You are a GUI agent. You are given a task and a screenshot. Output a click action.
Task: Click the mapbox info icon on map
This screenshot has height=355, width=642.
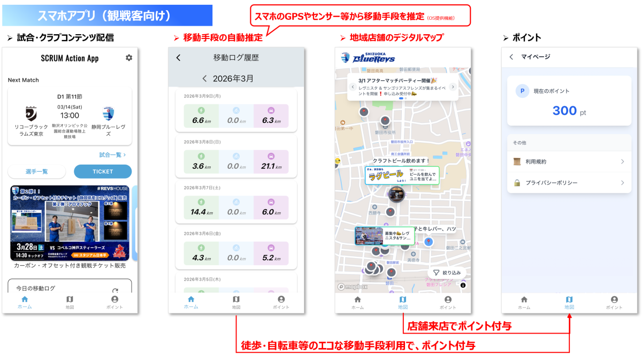tap(463, 285)
